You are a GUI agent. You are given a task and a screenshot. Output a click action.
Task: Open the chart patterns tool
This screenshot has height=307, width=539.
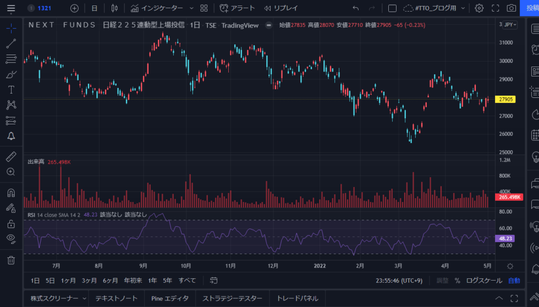(11, 105)
